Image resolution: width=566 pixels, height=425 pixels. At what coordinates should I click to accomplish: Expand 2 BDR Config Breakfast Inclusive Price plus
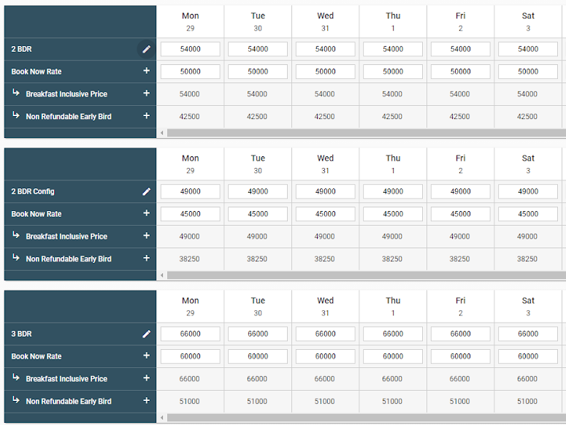click(x=146, y=236)
